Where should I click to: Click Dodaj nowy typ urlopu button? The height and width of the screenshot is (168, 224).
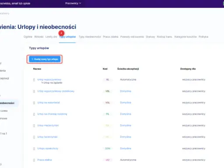click(45, 59)
